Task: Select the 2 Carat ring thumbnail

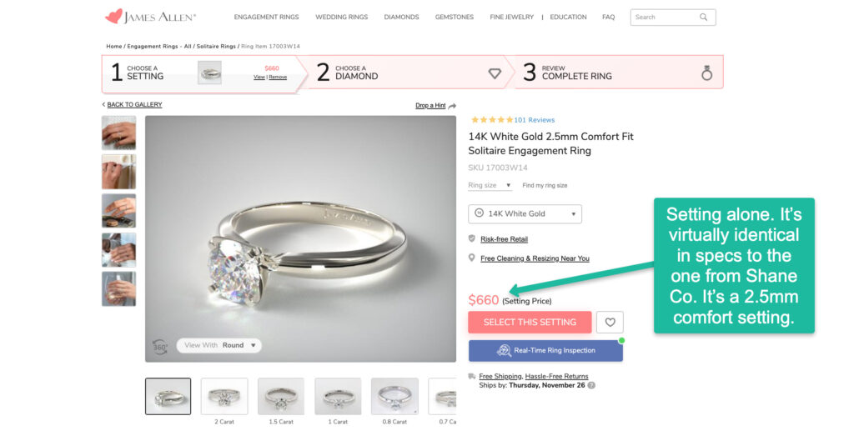Action: point(224,397)
